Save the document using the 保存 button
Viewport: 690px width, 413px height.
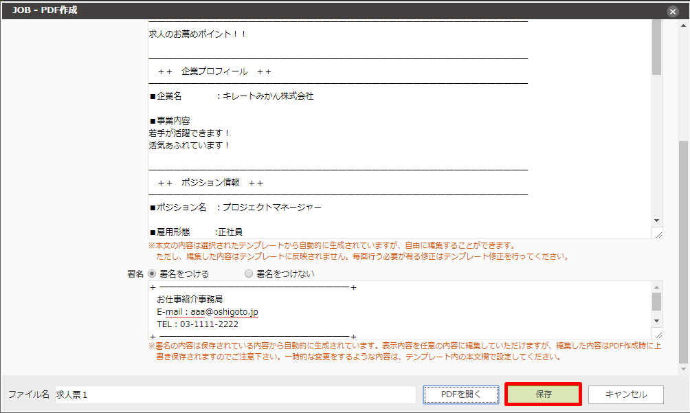pyautogui.click(x=542, y=394)
